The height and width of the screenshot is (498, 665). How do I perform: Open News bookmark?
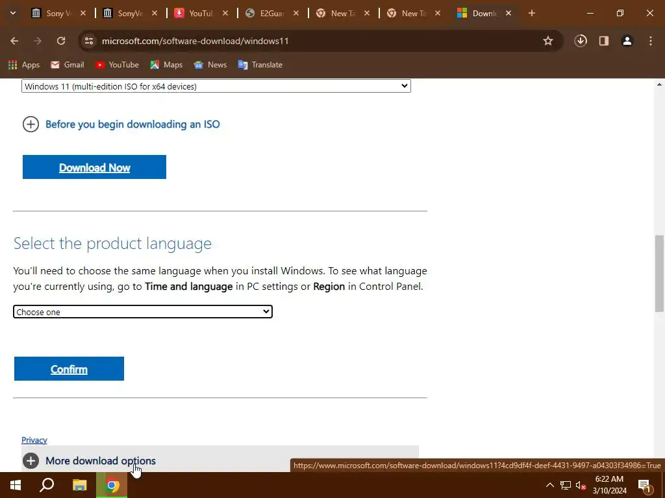[210, 65]
